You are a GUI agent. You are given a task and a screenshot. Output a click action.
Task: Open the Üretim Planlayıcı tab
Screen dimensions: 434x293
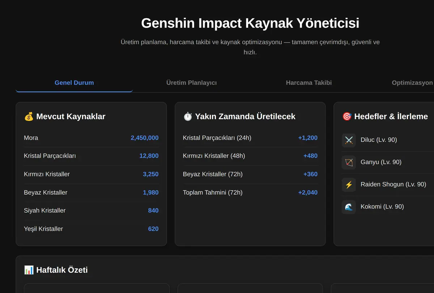pos(191,83)
